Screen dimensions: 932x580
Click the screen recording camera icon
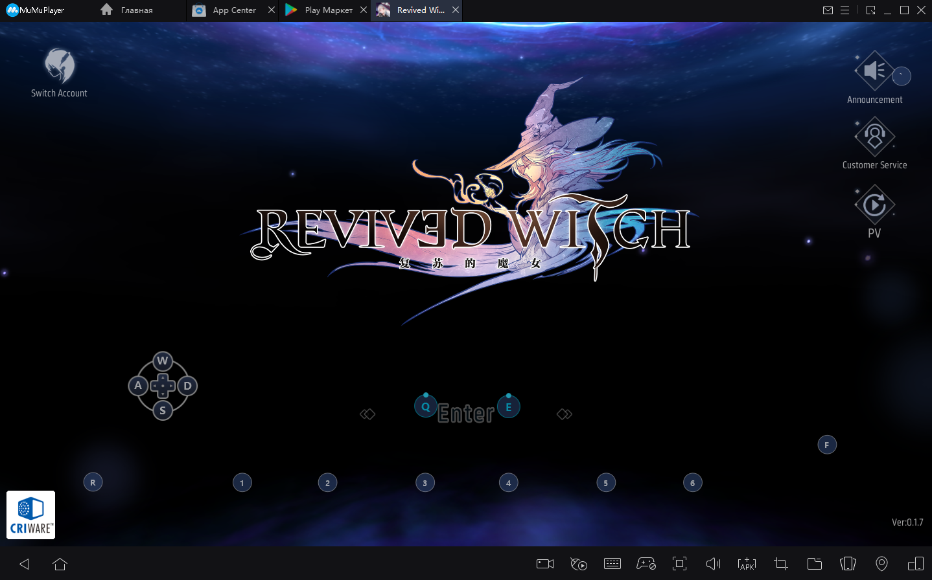point(545,564)
